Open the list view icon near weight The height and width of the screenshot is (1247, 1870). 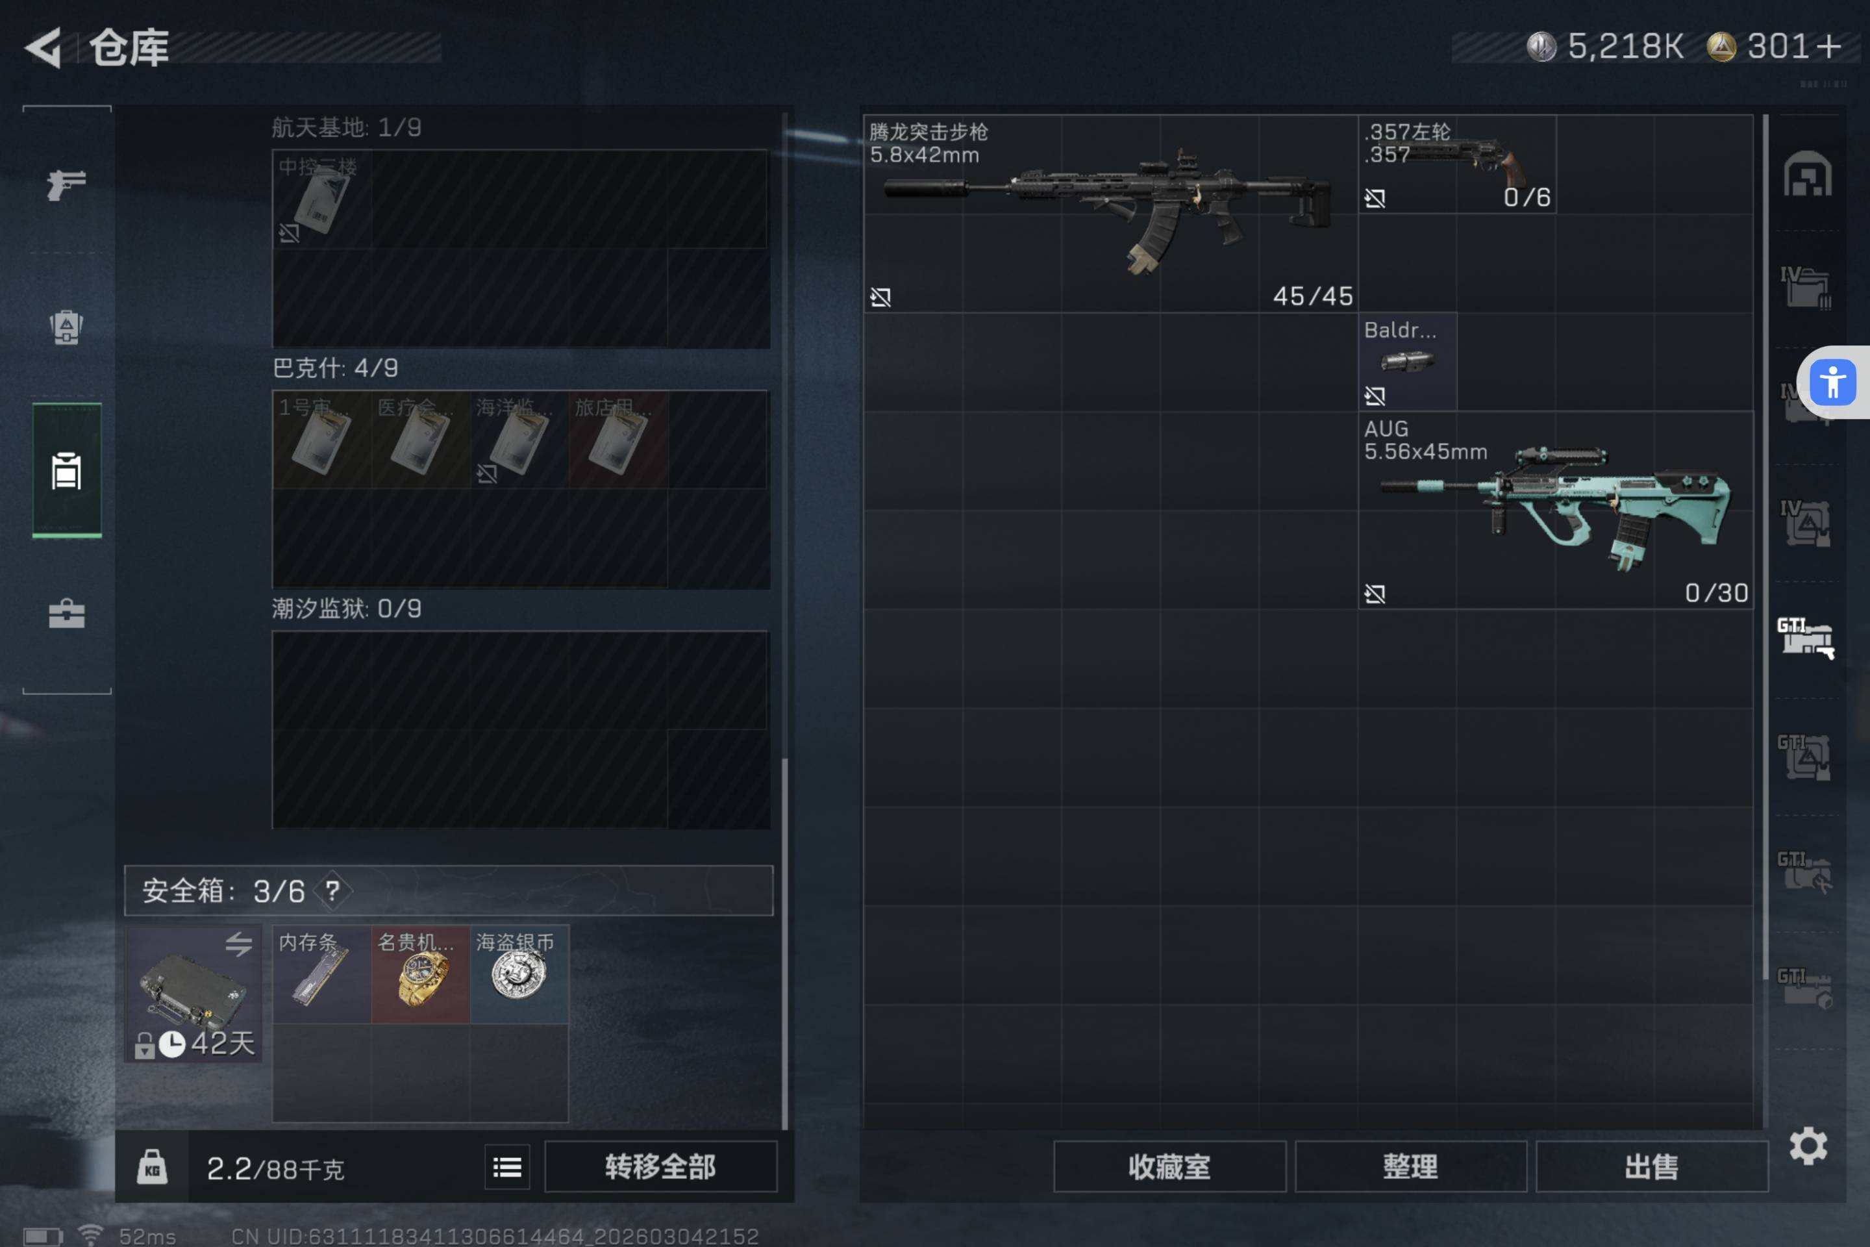pyautogui.click(x=507, y=1166)
